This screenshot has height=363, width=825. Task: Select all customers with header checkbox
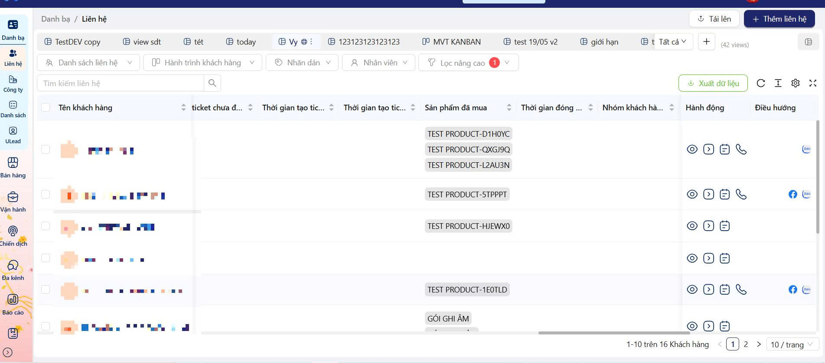(x=46, y=107)
